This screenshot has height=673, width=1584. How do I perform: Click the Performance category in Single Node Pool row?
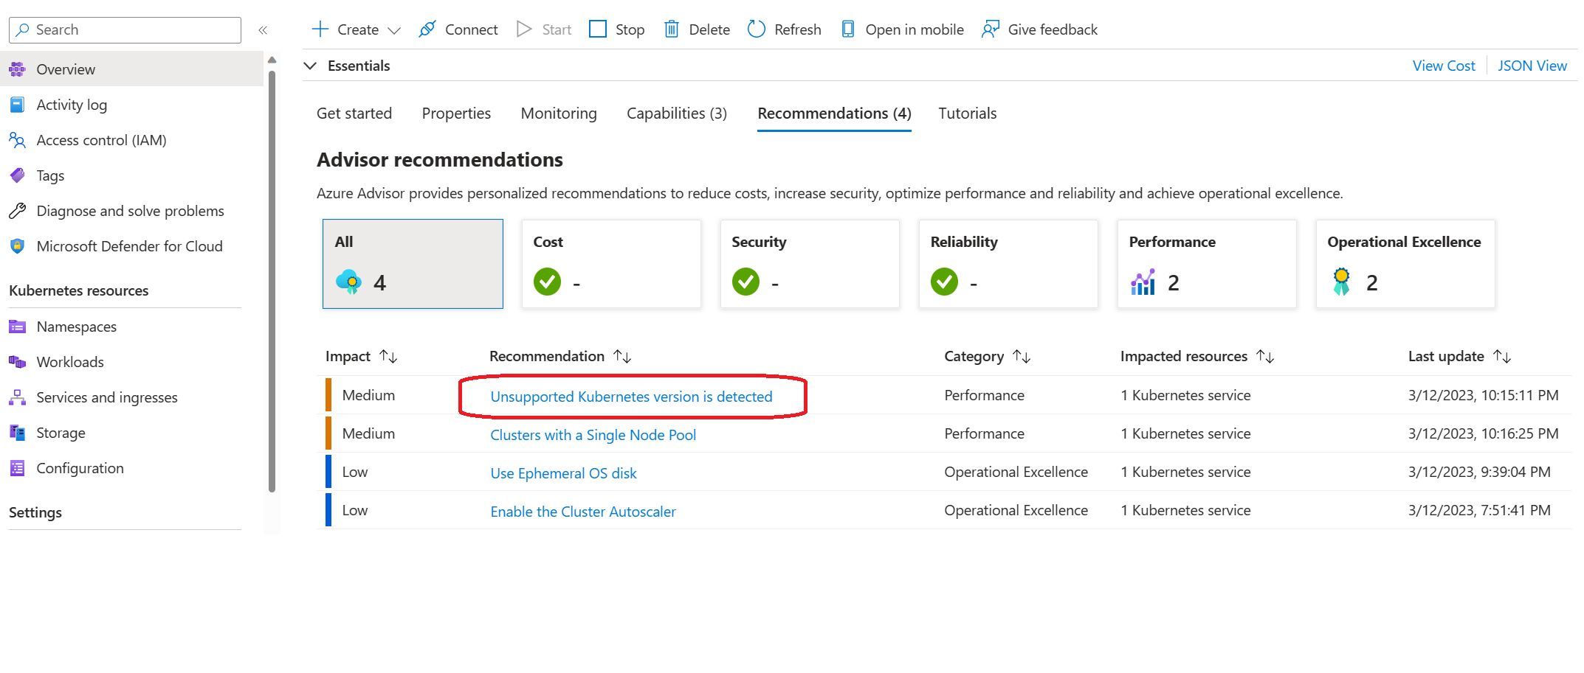click(984, 433)
